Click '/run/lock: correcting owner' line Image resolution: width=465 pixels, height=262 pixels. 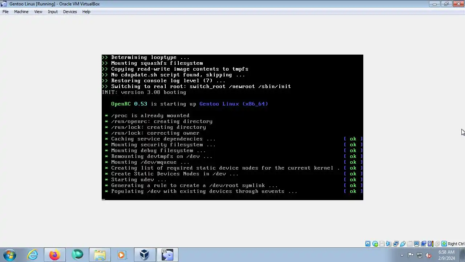(155, 133)
